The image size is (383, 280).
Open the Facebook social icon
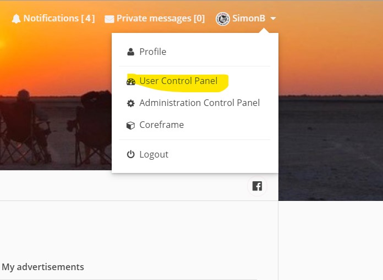(x=257, y=186)
